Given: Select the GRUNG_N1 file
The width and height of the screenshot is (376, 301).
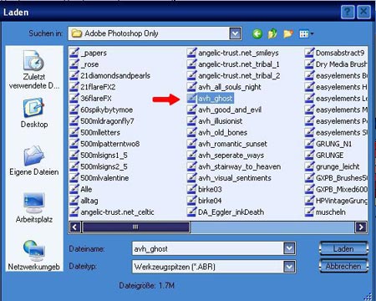Looking at the screenshot, I should pyautogui.click(x=328, y=144).
